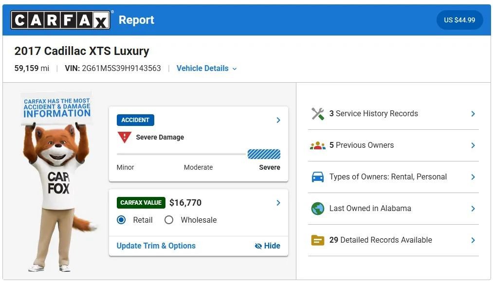Click the 'Minor' severity label
The height and width of the screenshot is (283, 493).
pyautogui.click(x=125, y=167)
